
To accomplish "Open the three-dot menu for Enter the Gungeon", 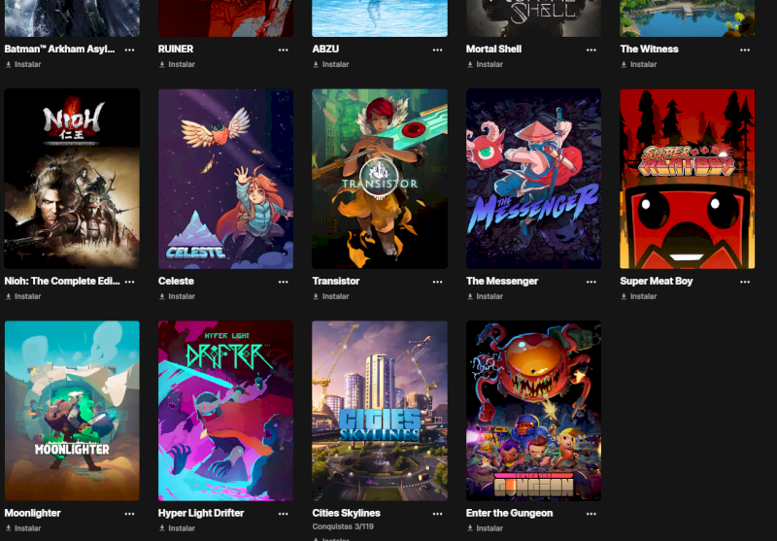I will [591, 514].
